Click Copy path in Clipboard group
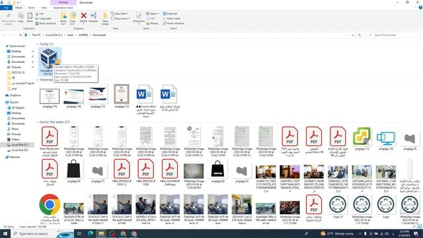 [43, 19]
